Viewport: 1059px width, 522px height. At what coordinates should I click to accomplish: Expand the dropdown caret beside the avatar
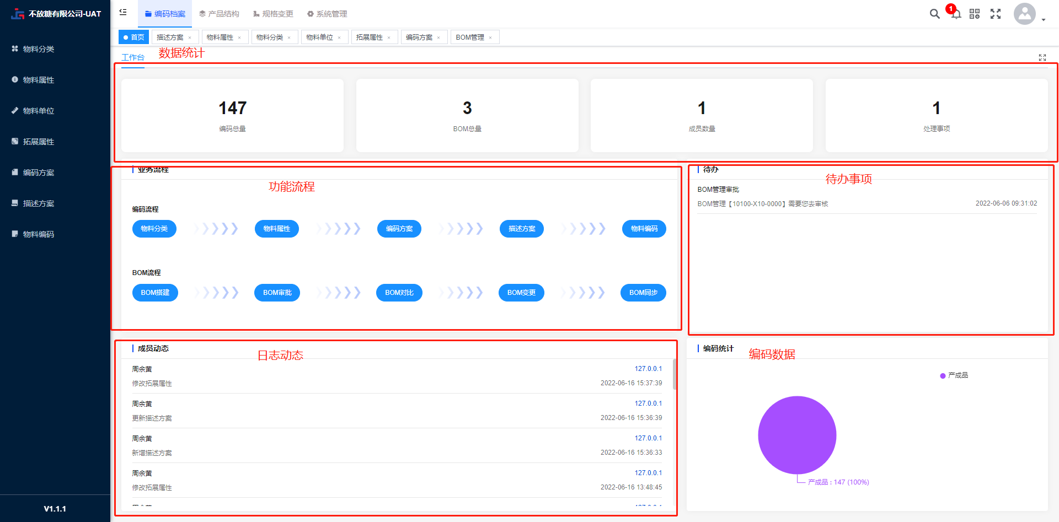click(1044, 20)
